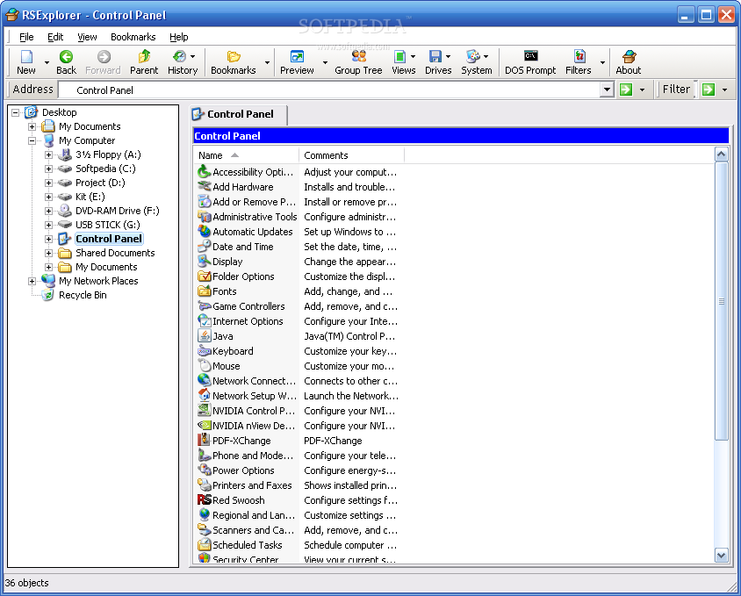741x596 pixels.
Task: Select USB STICK (G:) in the tree
Action: click(x=108, y=225)
